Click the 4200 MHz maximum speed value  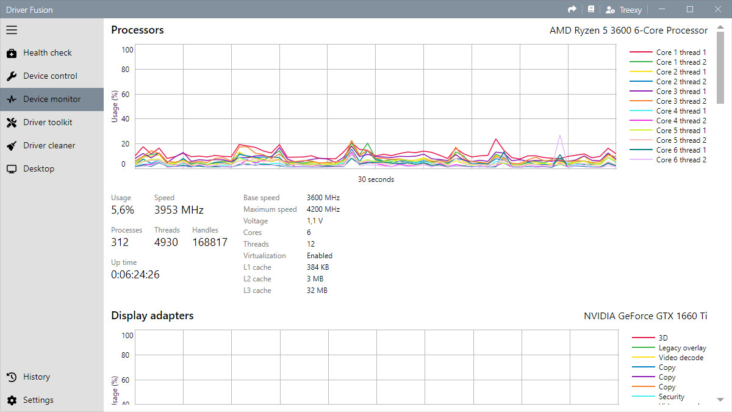[323, 209]
